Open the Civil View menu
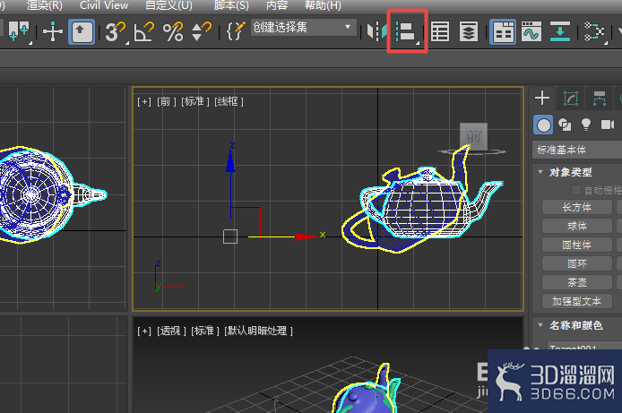The image size is (622, 413). coord(104,5)
